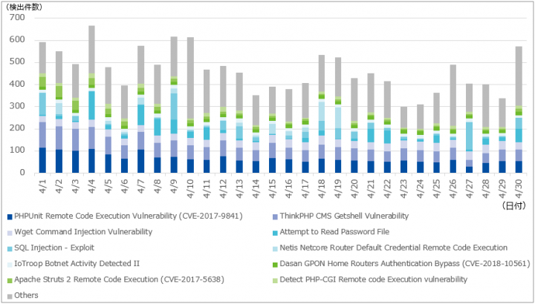
Task: Select the Others legend label
Action: tap(26, 296)
